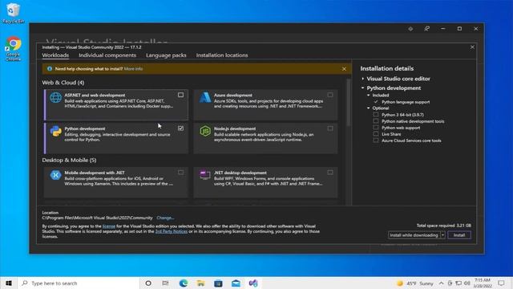The width and height of the screenshot is (513, 289).
Task: Launch Microsoft Edge from taskbar
Action: [184, 283]
